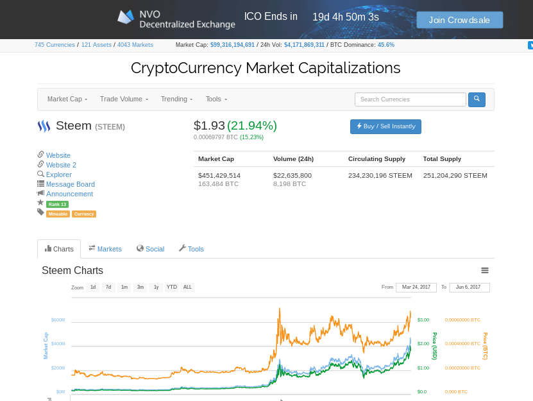Open the Social tab
Viewport: 533px width, 401px height.
click(x=150, y=249)
